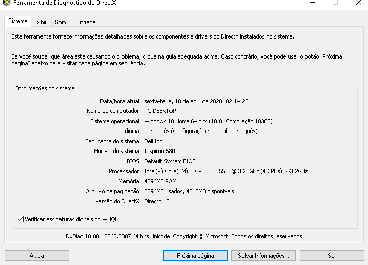This screenshot has height=265, width=368.
Task: Click the 'Windows 10 Home 64 bits' value
Action: pos(176,121)
